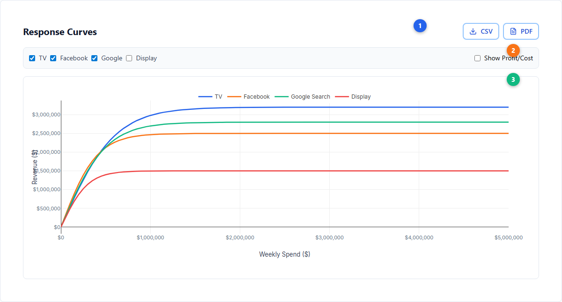The image size is (562, 302).
Task: Click the $3,000,000 x-axis tick label
Action: click(x=329, y=237)
